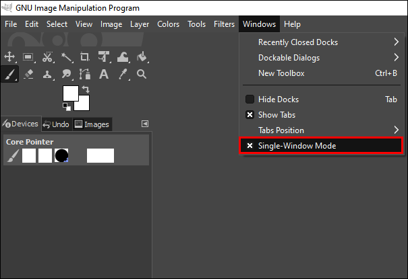Select the Warp Transform tool
The height and width of the screenshot is (279, 408).
123,56
